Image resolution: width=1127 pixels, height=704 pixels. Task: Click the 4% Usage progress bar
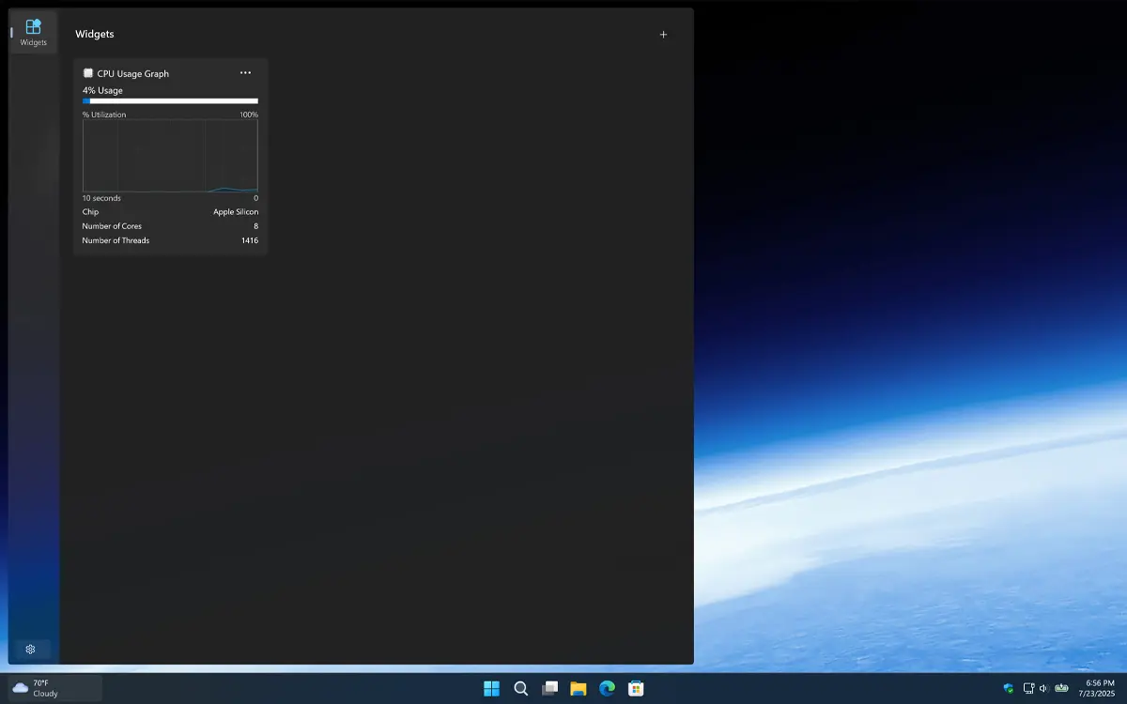tap(170, 100)
